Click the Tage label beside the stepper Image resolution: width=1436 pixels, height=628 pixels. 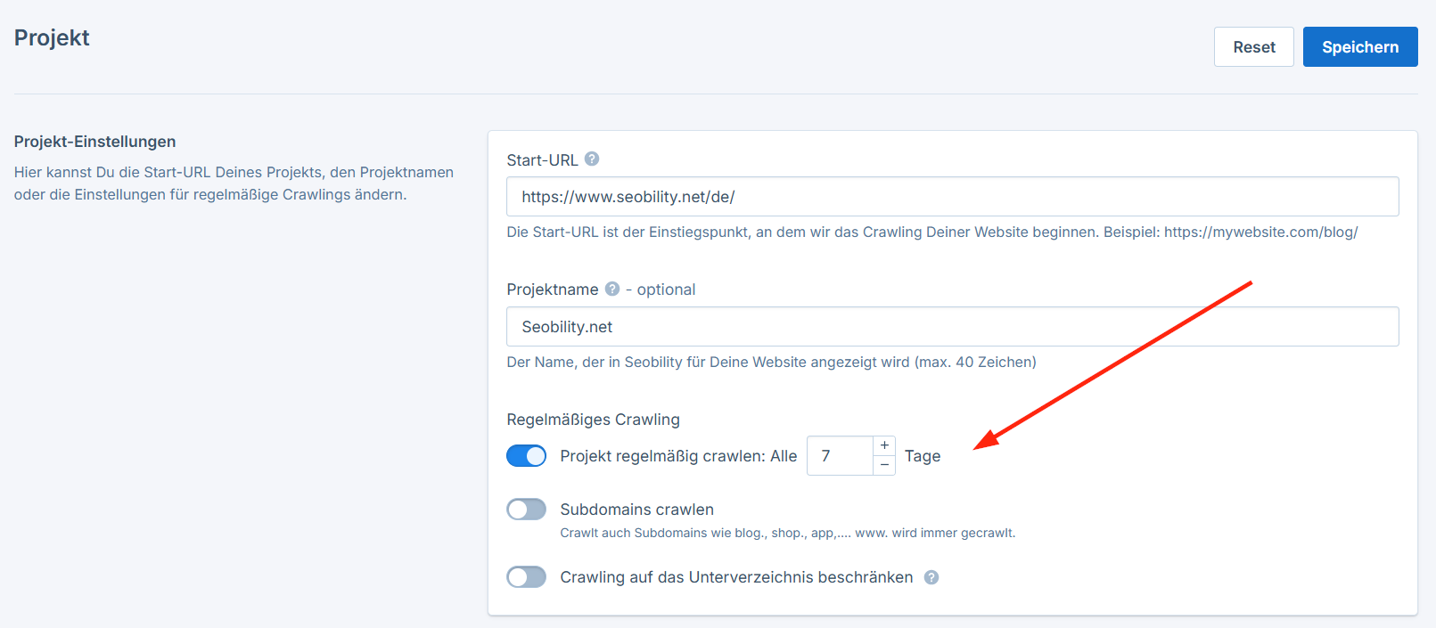point(922,455)
